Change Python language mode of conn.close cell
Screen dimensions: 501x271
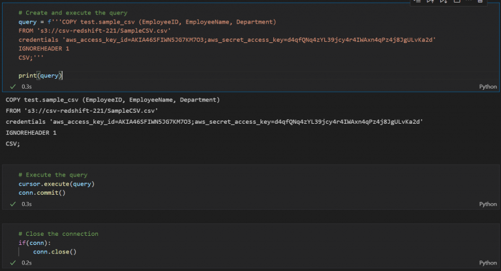(487, 263)
